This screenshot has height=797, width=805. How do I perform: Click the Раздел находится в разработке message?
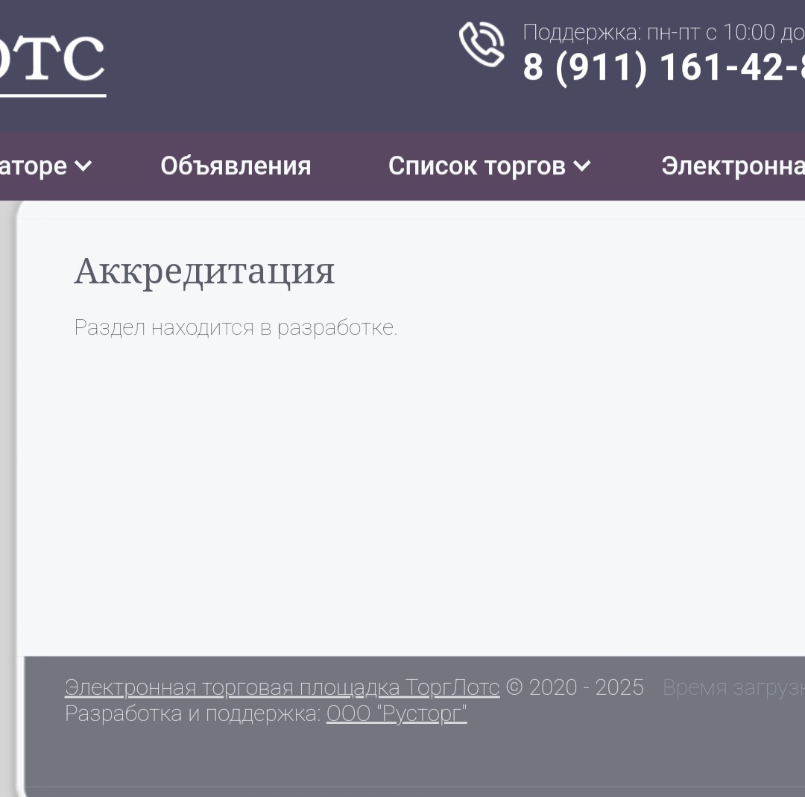click(236, 327)
